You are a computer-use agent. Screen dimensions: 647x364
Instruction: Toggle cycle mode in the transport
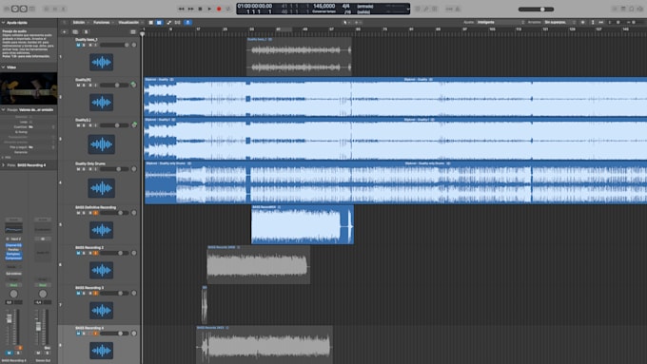[228, 9]
